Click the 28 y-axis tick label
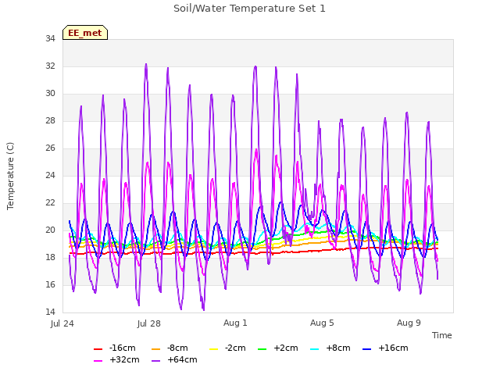The width and height of the screenshot is (500, 375). click(50, 120)
